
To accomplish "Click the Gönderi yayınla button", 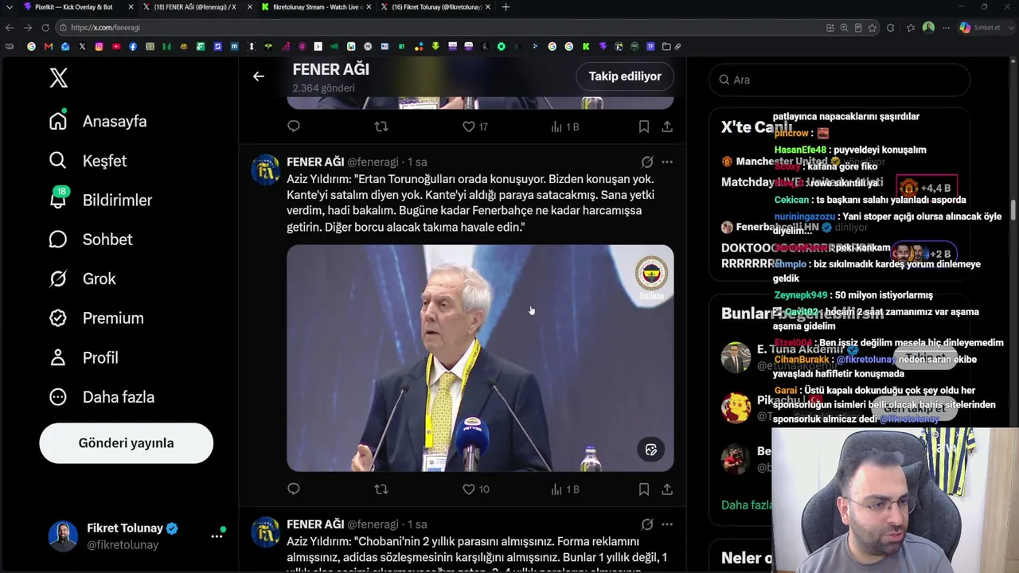I will [126, 443].
